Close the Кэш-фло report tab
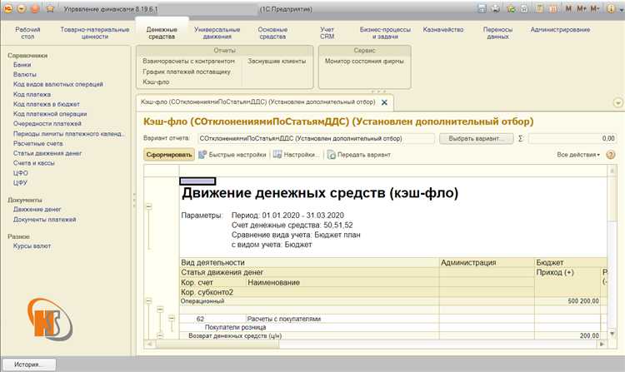625x372 pixels. 384,102
